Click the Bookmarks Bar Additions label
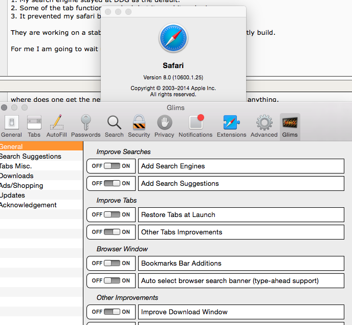Image resolution: width=352 pixels, height=325 pixels. (x=241, y=263)
